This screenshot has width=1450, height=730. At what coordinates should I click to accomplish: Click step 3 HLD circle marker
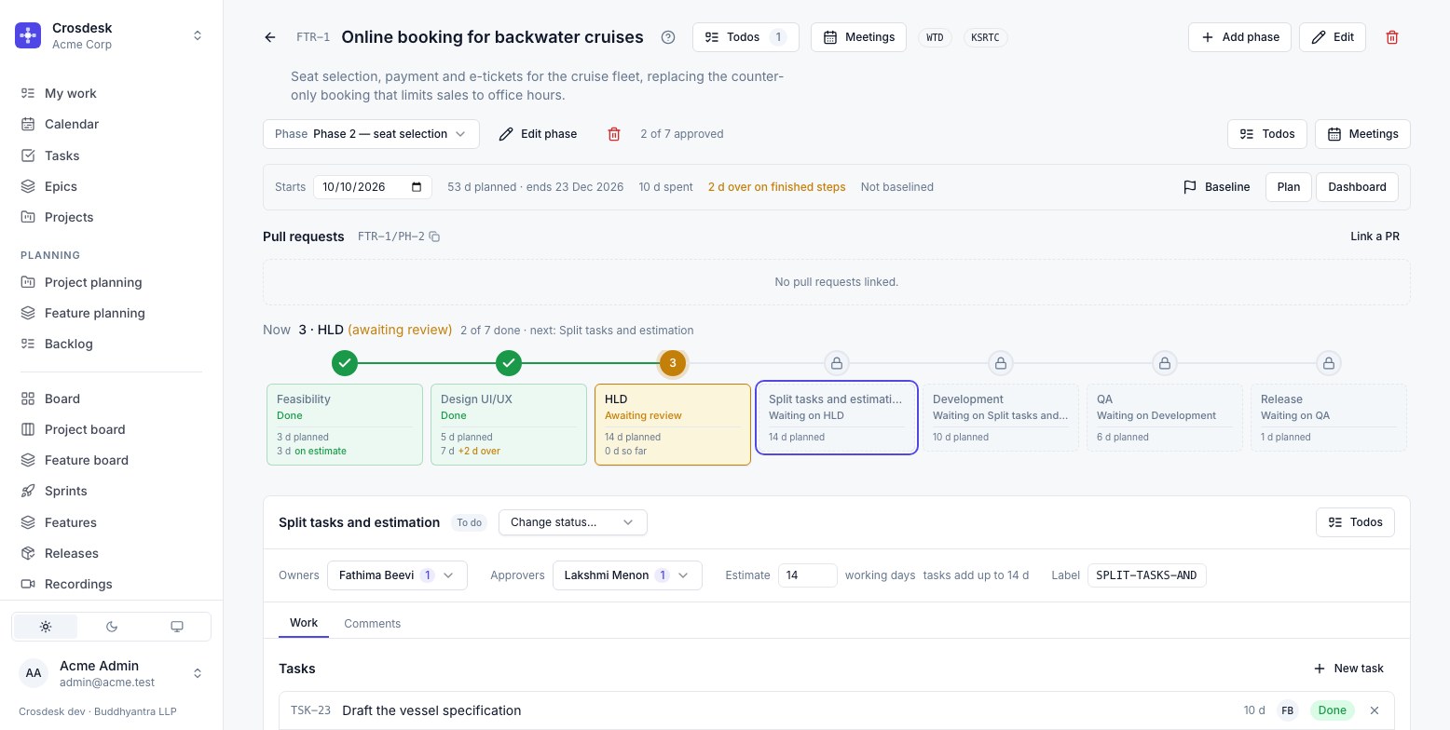pos(673,363)
